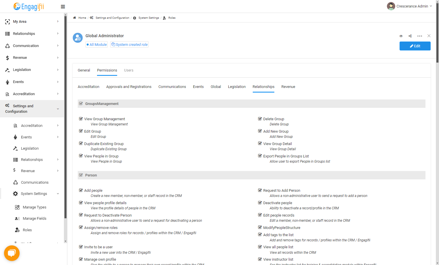This screenshot has height=265, width=439.
Task: Switch to the Users tab
Action: (129, 70)
